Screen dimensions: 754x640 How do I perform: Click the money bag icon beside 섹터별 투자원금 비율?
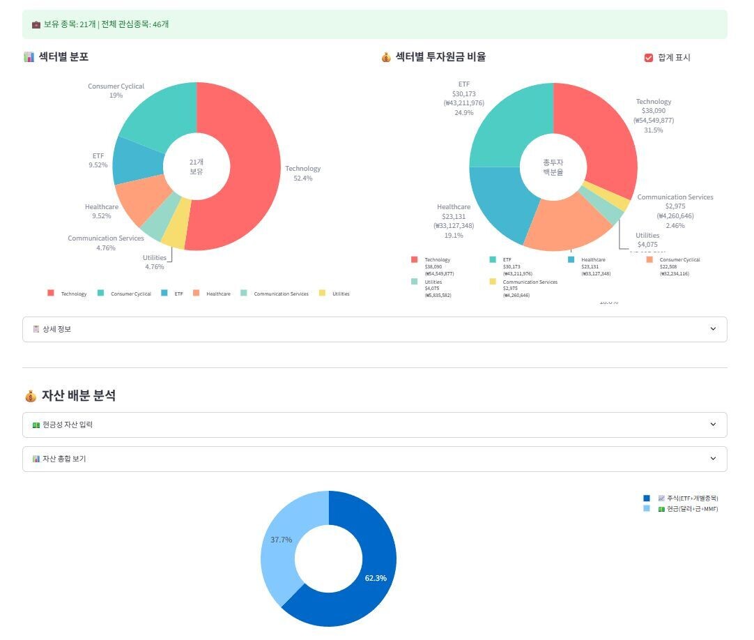(386, 57)
